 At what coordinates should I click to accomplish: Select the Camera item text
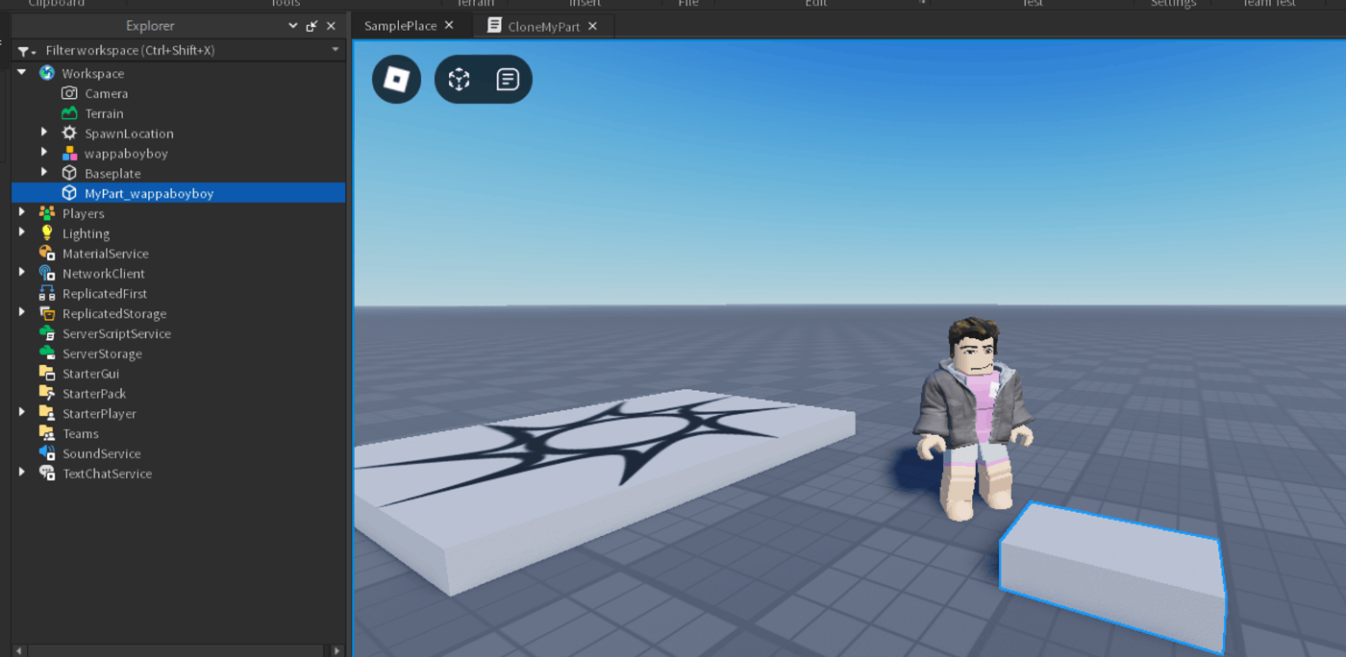[x=106, y=93]
